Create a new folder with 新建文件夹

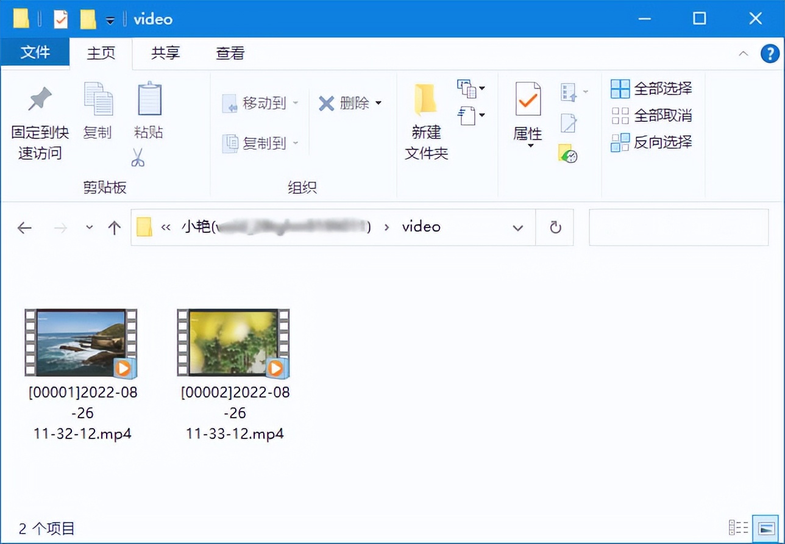coord(426,122)
